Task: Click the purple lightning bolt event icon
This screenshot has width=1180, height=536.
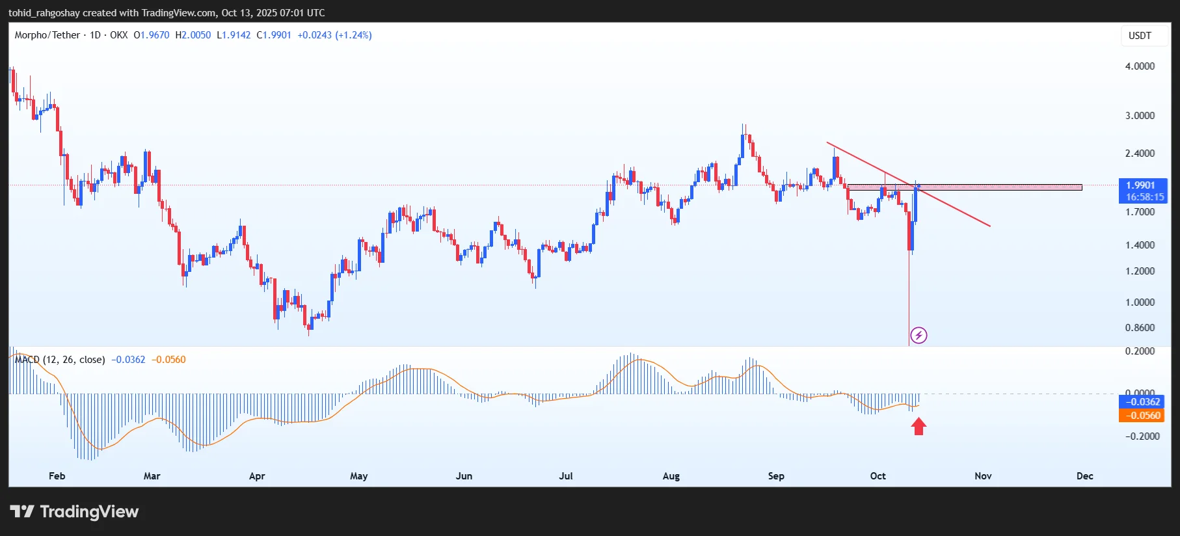Action: click(918, 335)
